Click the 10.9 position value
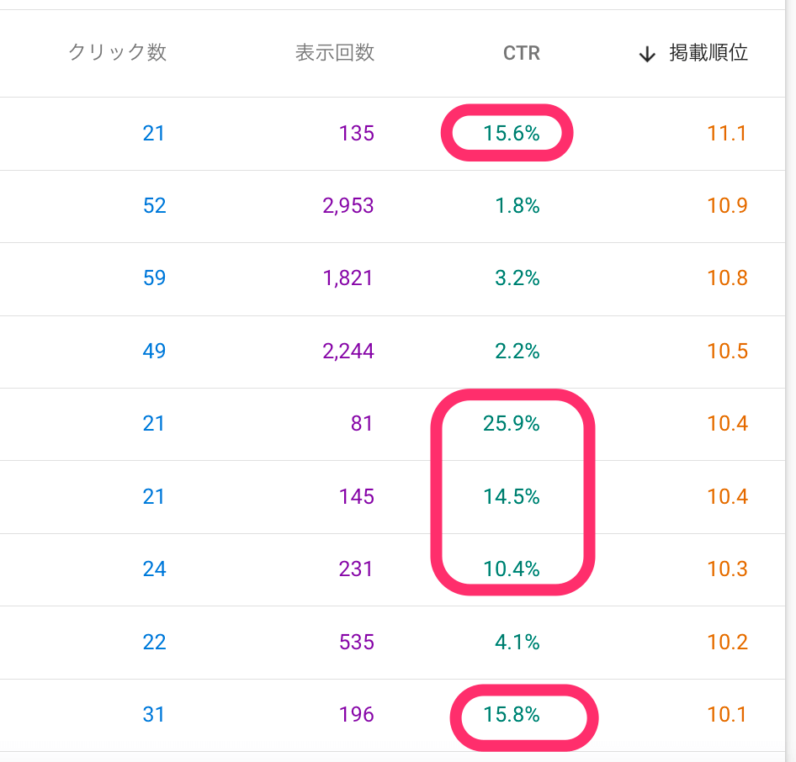This screenshot has height=762, width=796. pos(727,206)
